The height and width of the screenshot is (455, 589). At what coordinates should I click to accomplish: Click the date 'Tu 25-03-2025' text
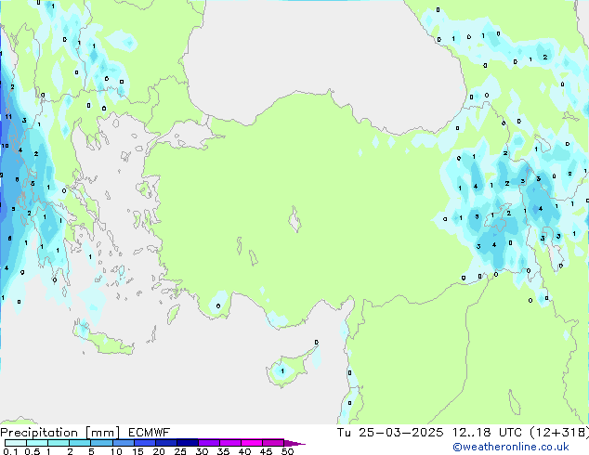[390, 433]
